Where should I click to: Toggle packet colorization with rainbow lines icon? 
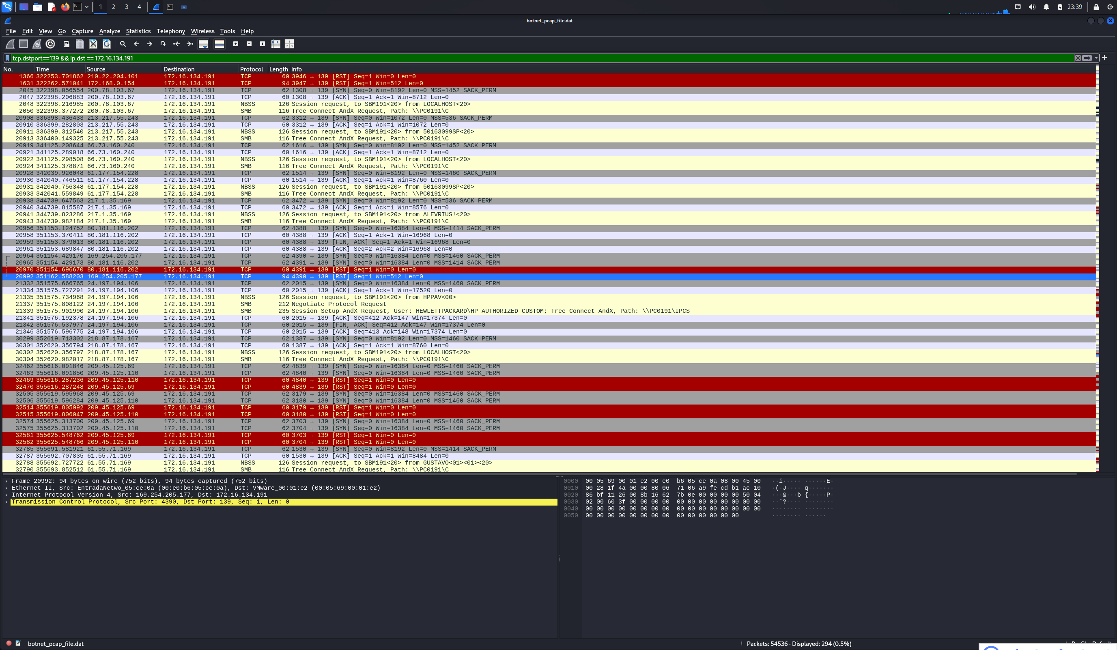(220, 44)
